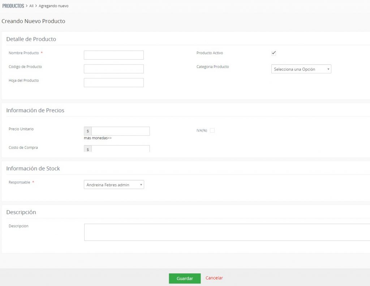
Task: Click the Hoja del Producto input field
Action: click(x=113, y=83)
